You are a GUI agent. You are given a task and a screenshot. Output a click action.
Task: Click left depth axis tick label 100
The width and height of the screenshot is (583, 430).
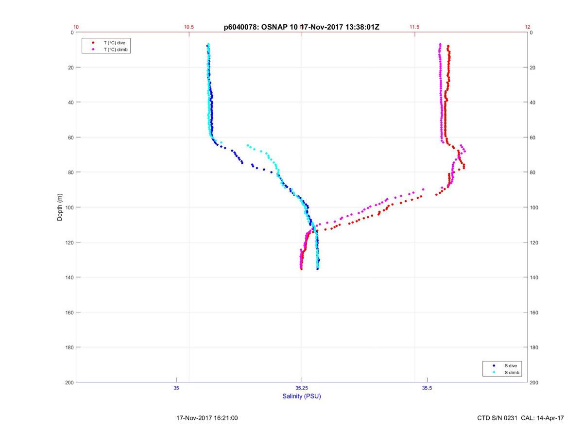(x=69, y=207)
